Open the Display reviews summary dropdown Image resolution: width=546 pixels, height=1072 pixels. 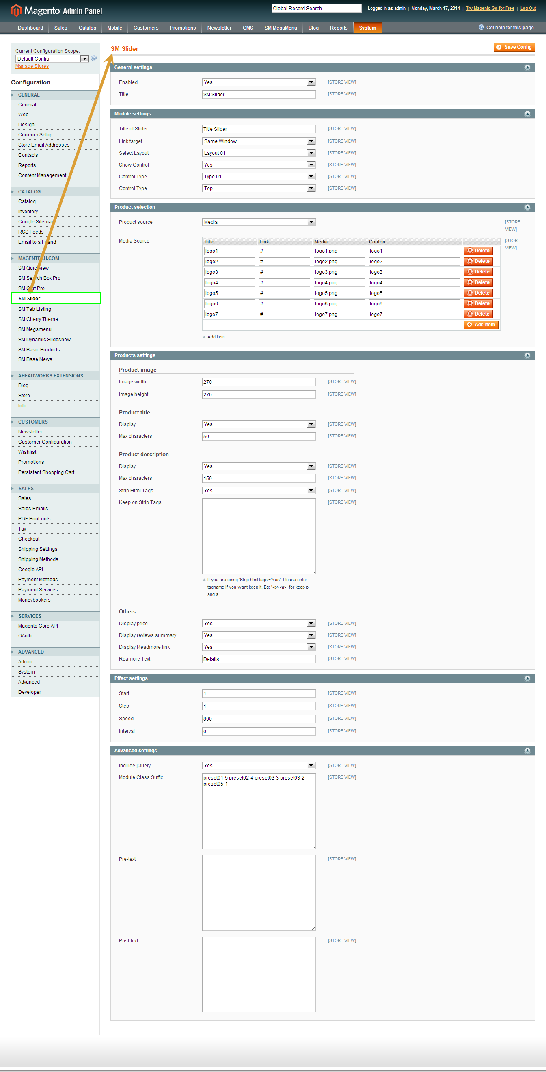click(259, 635)
